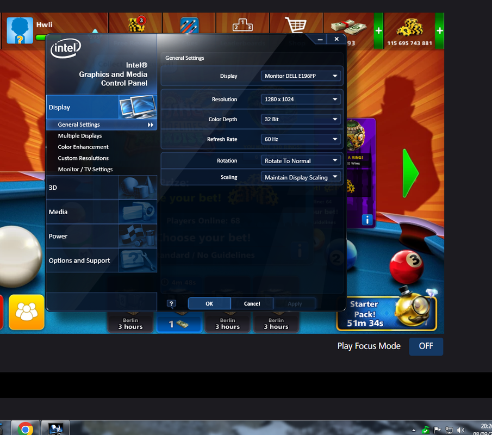Viewport: 492px width, 435px height.
Task: Open the player profile avatar in game
Action: pos(20,30)
